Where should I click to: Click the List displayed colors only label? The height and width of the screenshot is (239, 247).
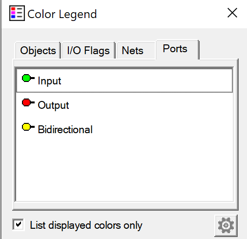(86, 225)
